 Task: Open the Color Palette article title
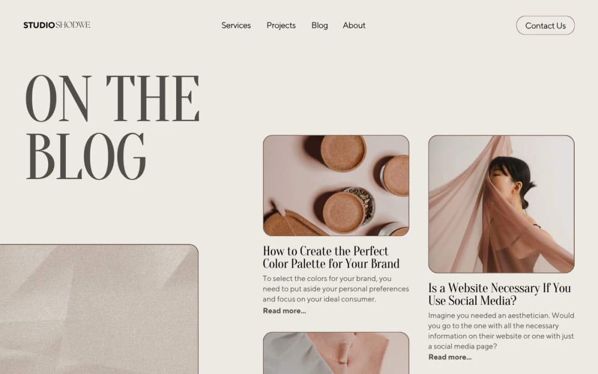[331, 257]
